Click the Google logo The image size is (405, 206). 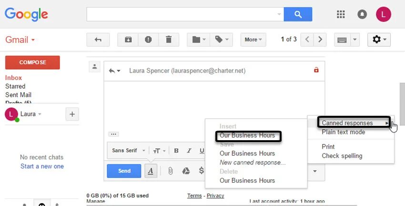coord(26,14)
